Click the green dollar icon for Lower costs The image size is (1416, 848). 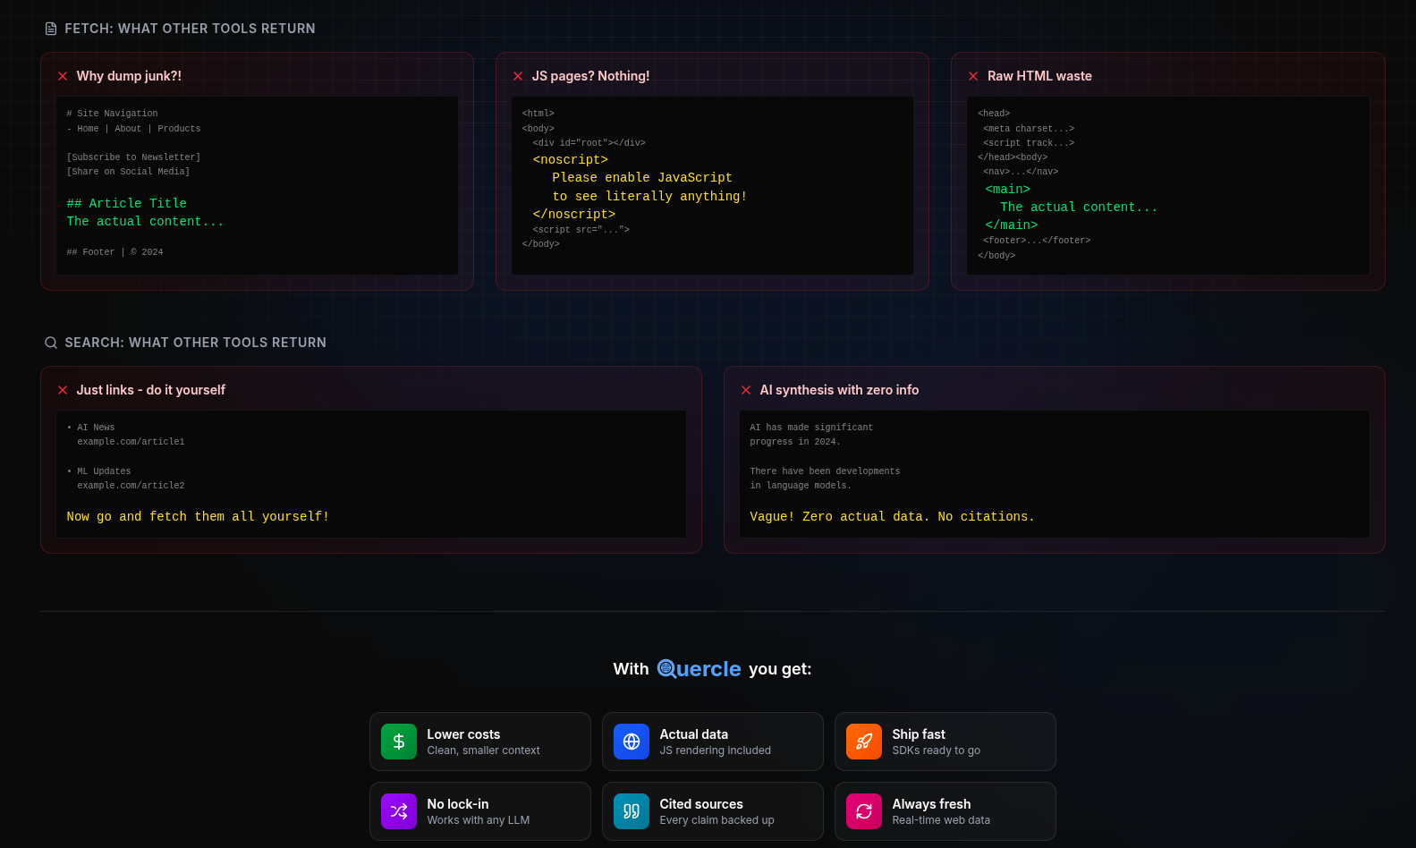[x=399, y=742]
